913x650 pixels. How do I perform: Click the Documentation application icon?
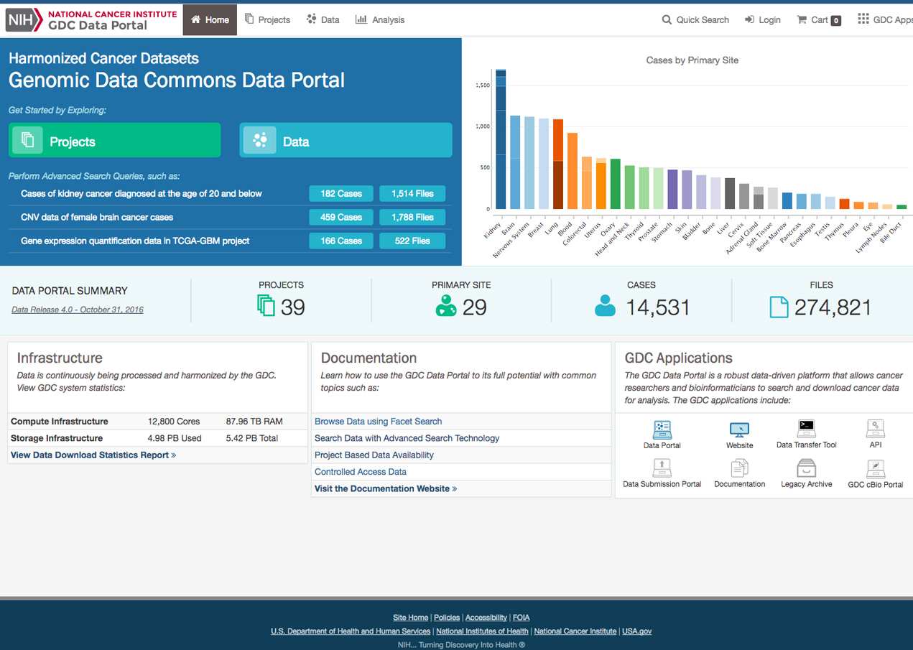739,469
